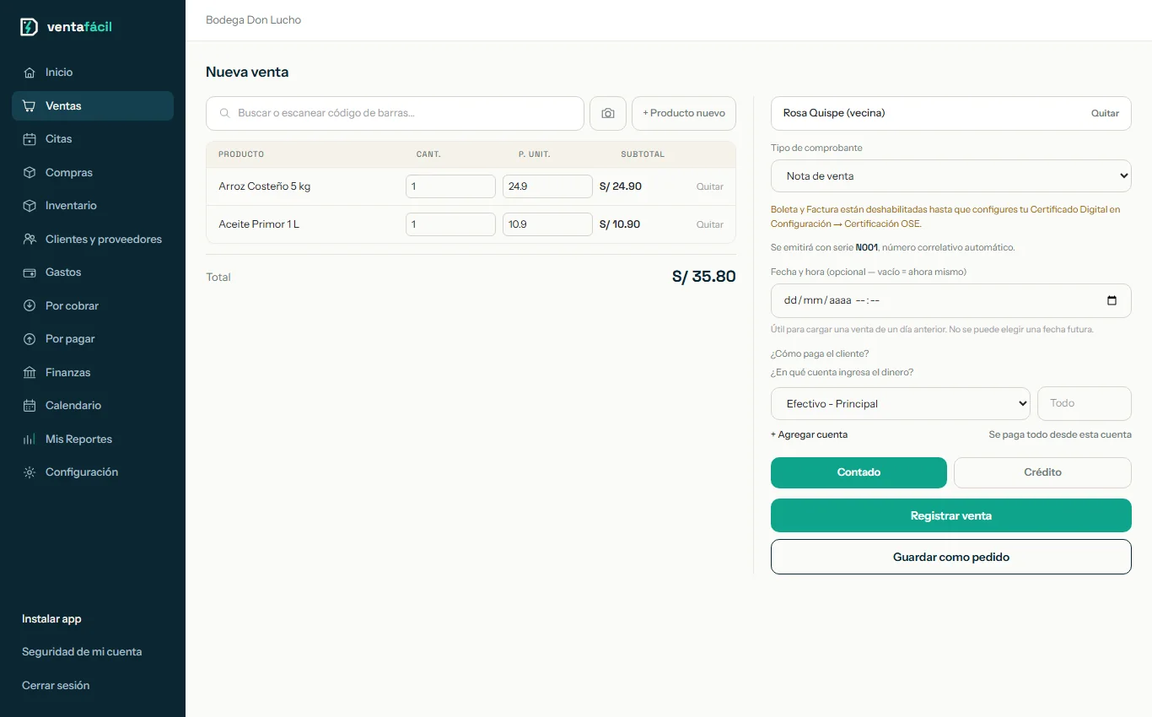This screenshot has width=1152, height=717.
Task: Open Finanzas section
Action: point(93,373)
